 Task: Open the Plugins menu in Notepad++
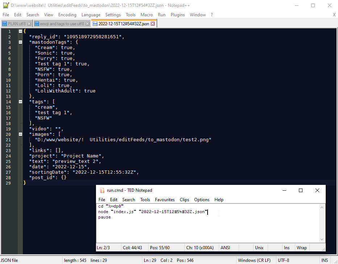178,15
